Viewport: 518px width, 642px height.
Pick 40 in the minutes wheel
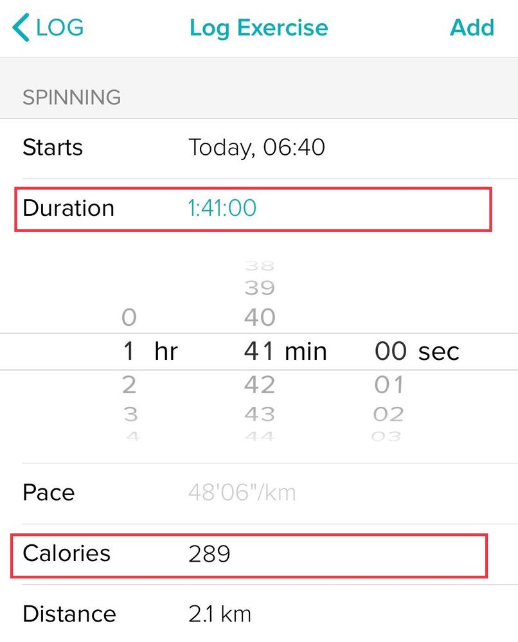(x=260, y=317)
